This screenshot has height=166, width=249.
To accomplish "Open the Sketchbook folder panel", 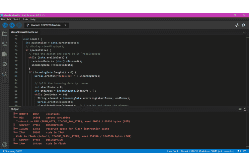I will [5, 34].
